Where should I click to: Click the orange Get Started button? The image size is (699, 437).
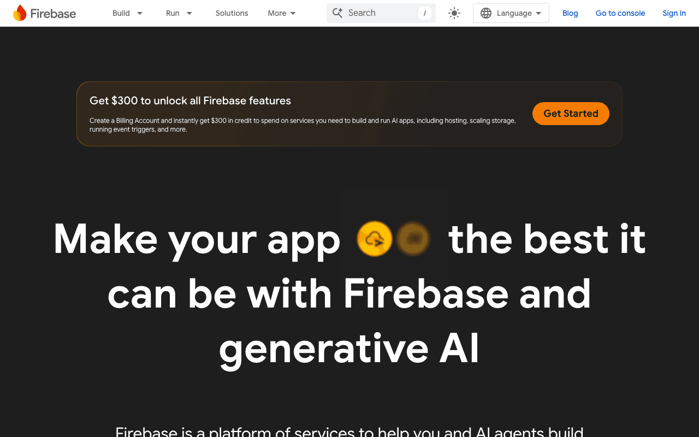[x=571, y=114]
